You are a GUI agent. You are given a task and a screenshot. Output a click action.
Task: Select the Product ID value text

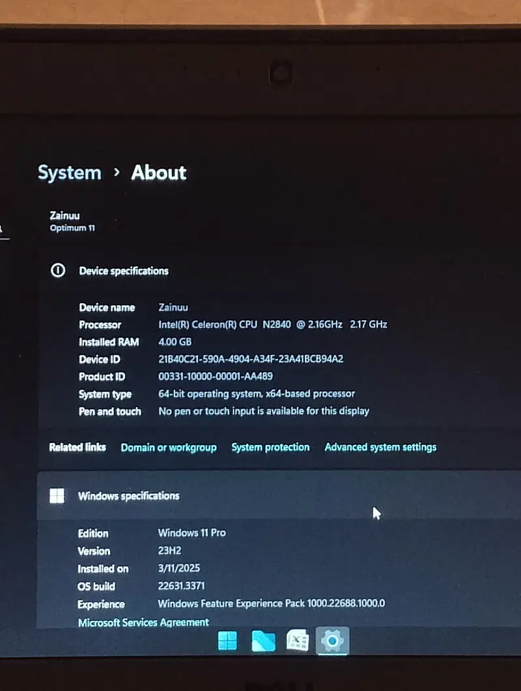pyautogui.click(x=216, y=376)
